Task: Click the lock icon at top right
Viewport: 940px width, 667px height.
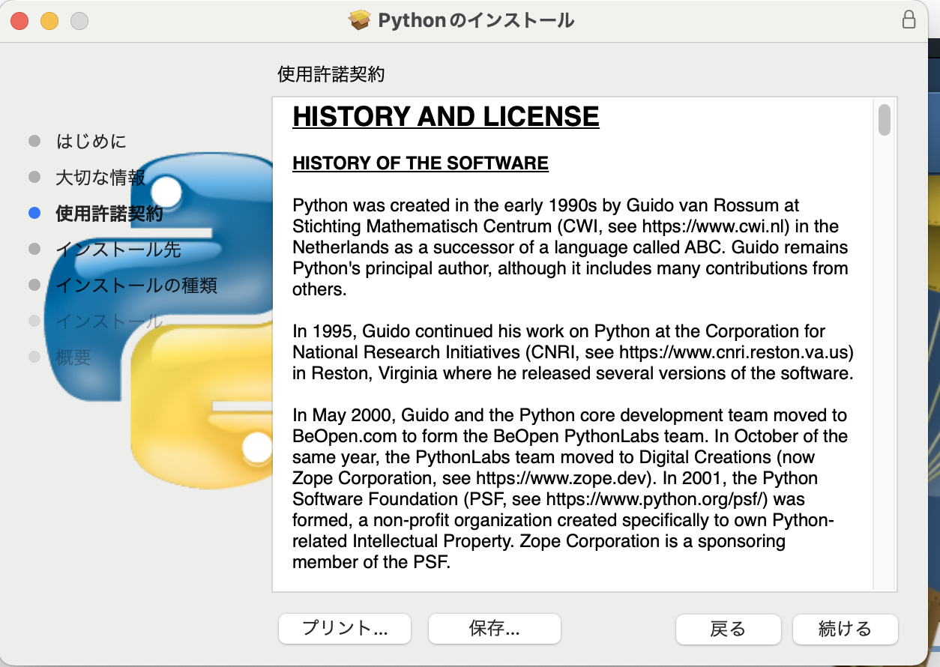Action: click(x=910, y=19)
